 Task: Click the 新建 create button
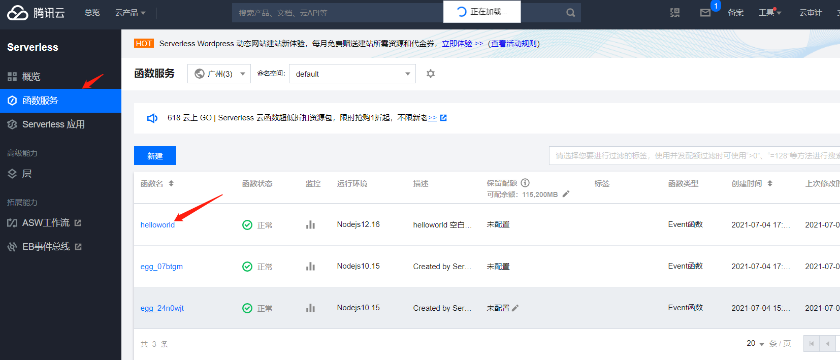(155, 156)
